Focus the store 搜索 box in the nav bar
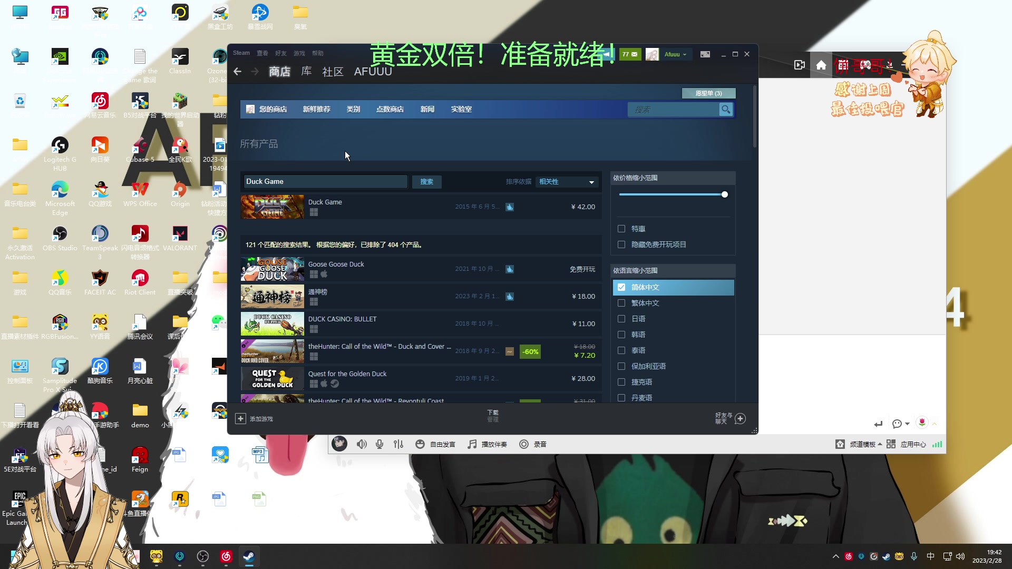 point(674,110)
